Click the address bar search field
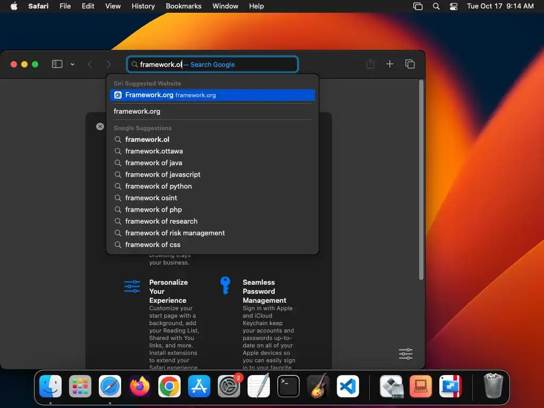 pos(212,64)
